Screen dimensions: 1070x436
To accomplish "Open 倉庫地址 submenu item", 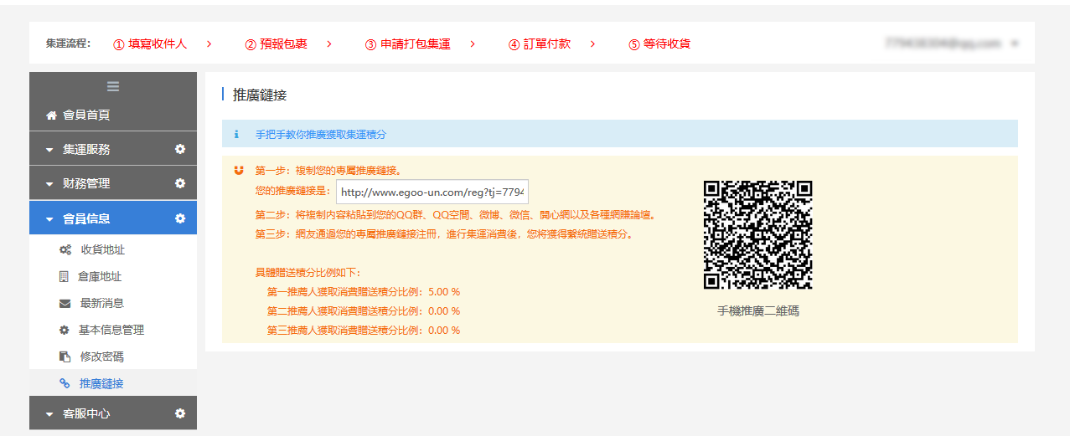I will (x=113, y=276).
